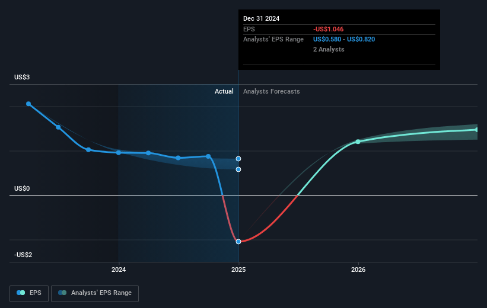Click the 2024 x-axis label

119,270
